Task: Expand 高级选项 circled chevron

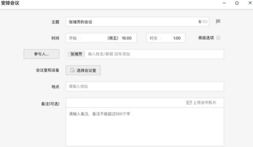Action: [x=218, y=38]
